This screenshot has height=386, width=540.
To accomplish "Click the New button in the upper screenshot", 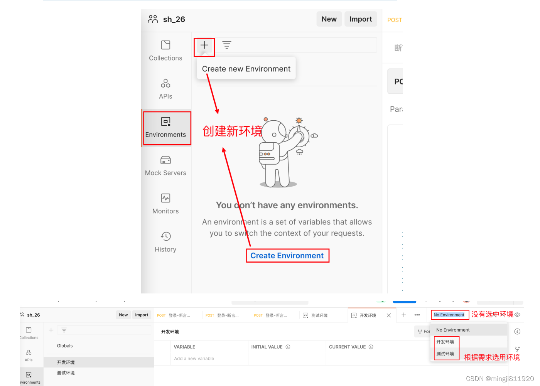I will tap(329, 19).
